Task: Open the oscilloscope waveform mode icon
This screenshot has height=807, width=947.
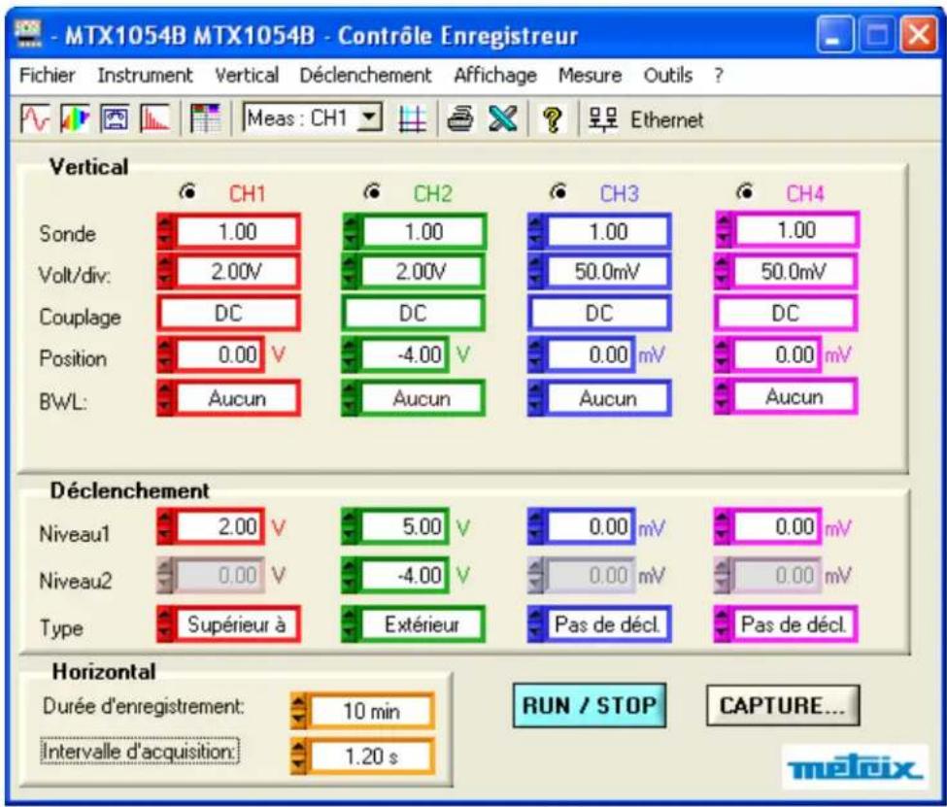Action: coord(35,118)
